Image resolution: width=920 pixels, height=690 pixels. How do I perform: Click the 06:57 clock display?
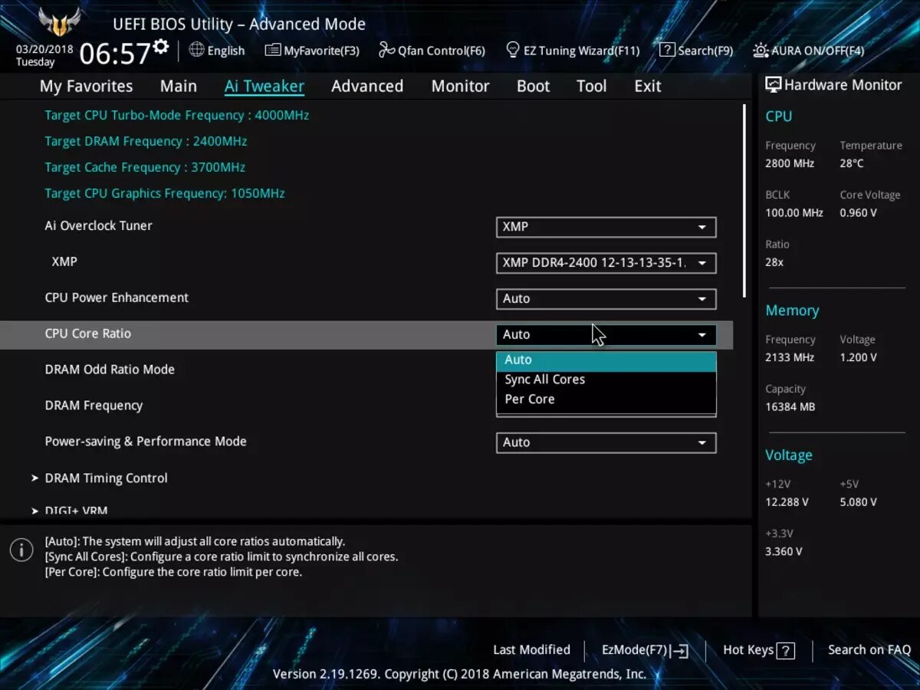click(x=115, y=54)
